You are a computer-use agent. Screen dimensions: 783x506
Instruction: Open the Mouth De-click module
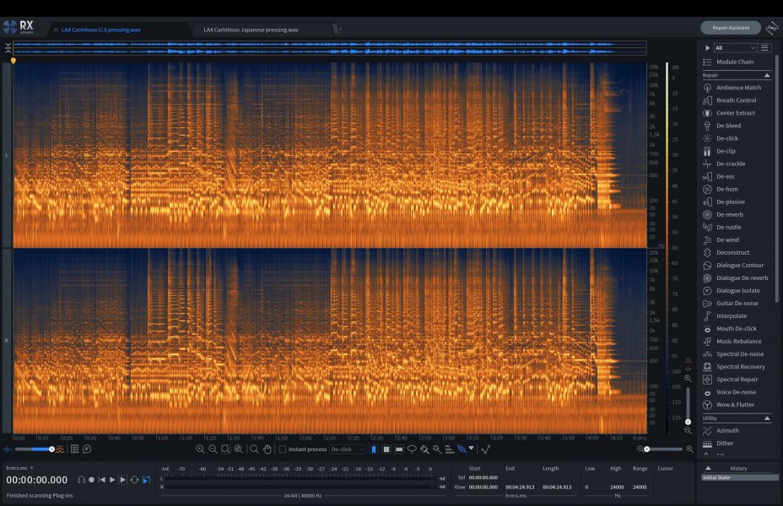[736, 329]
